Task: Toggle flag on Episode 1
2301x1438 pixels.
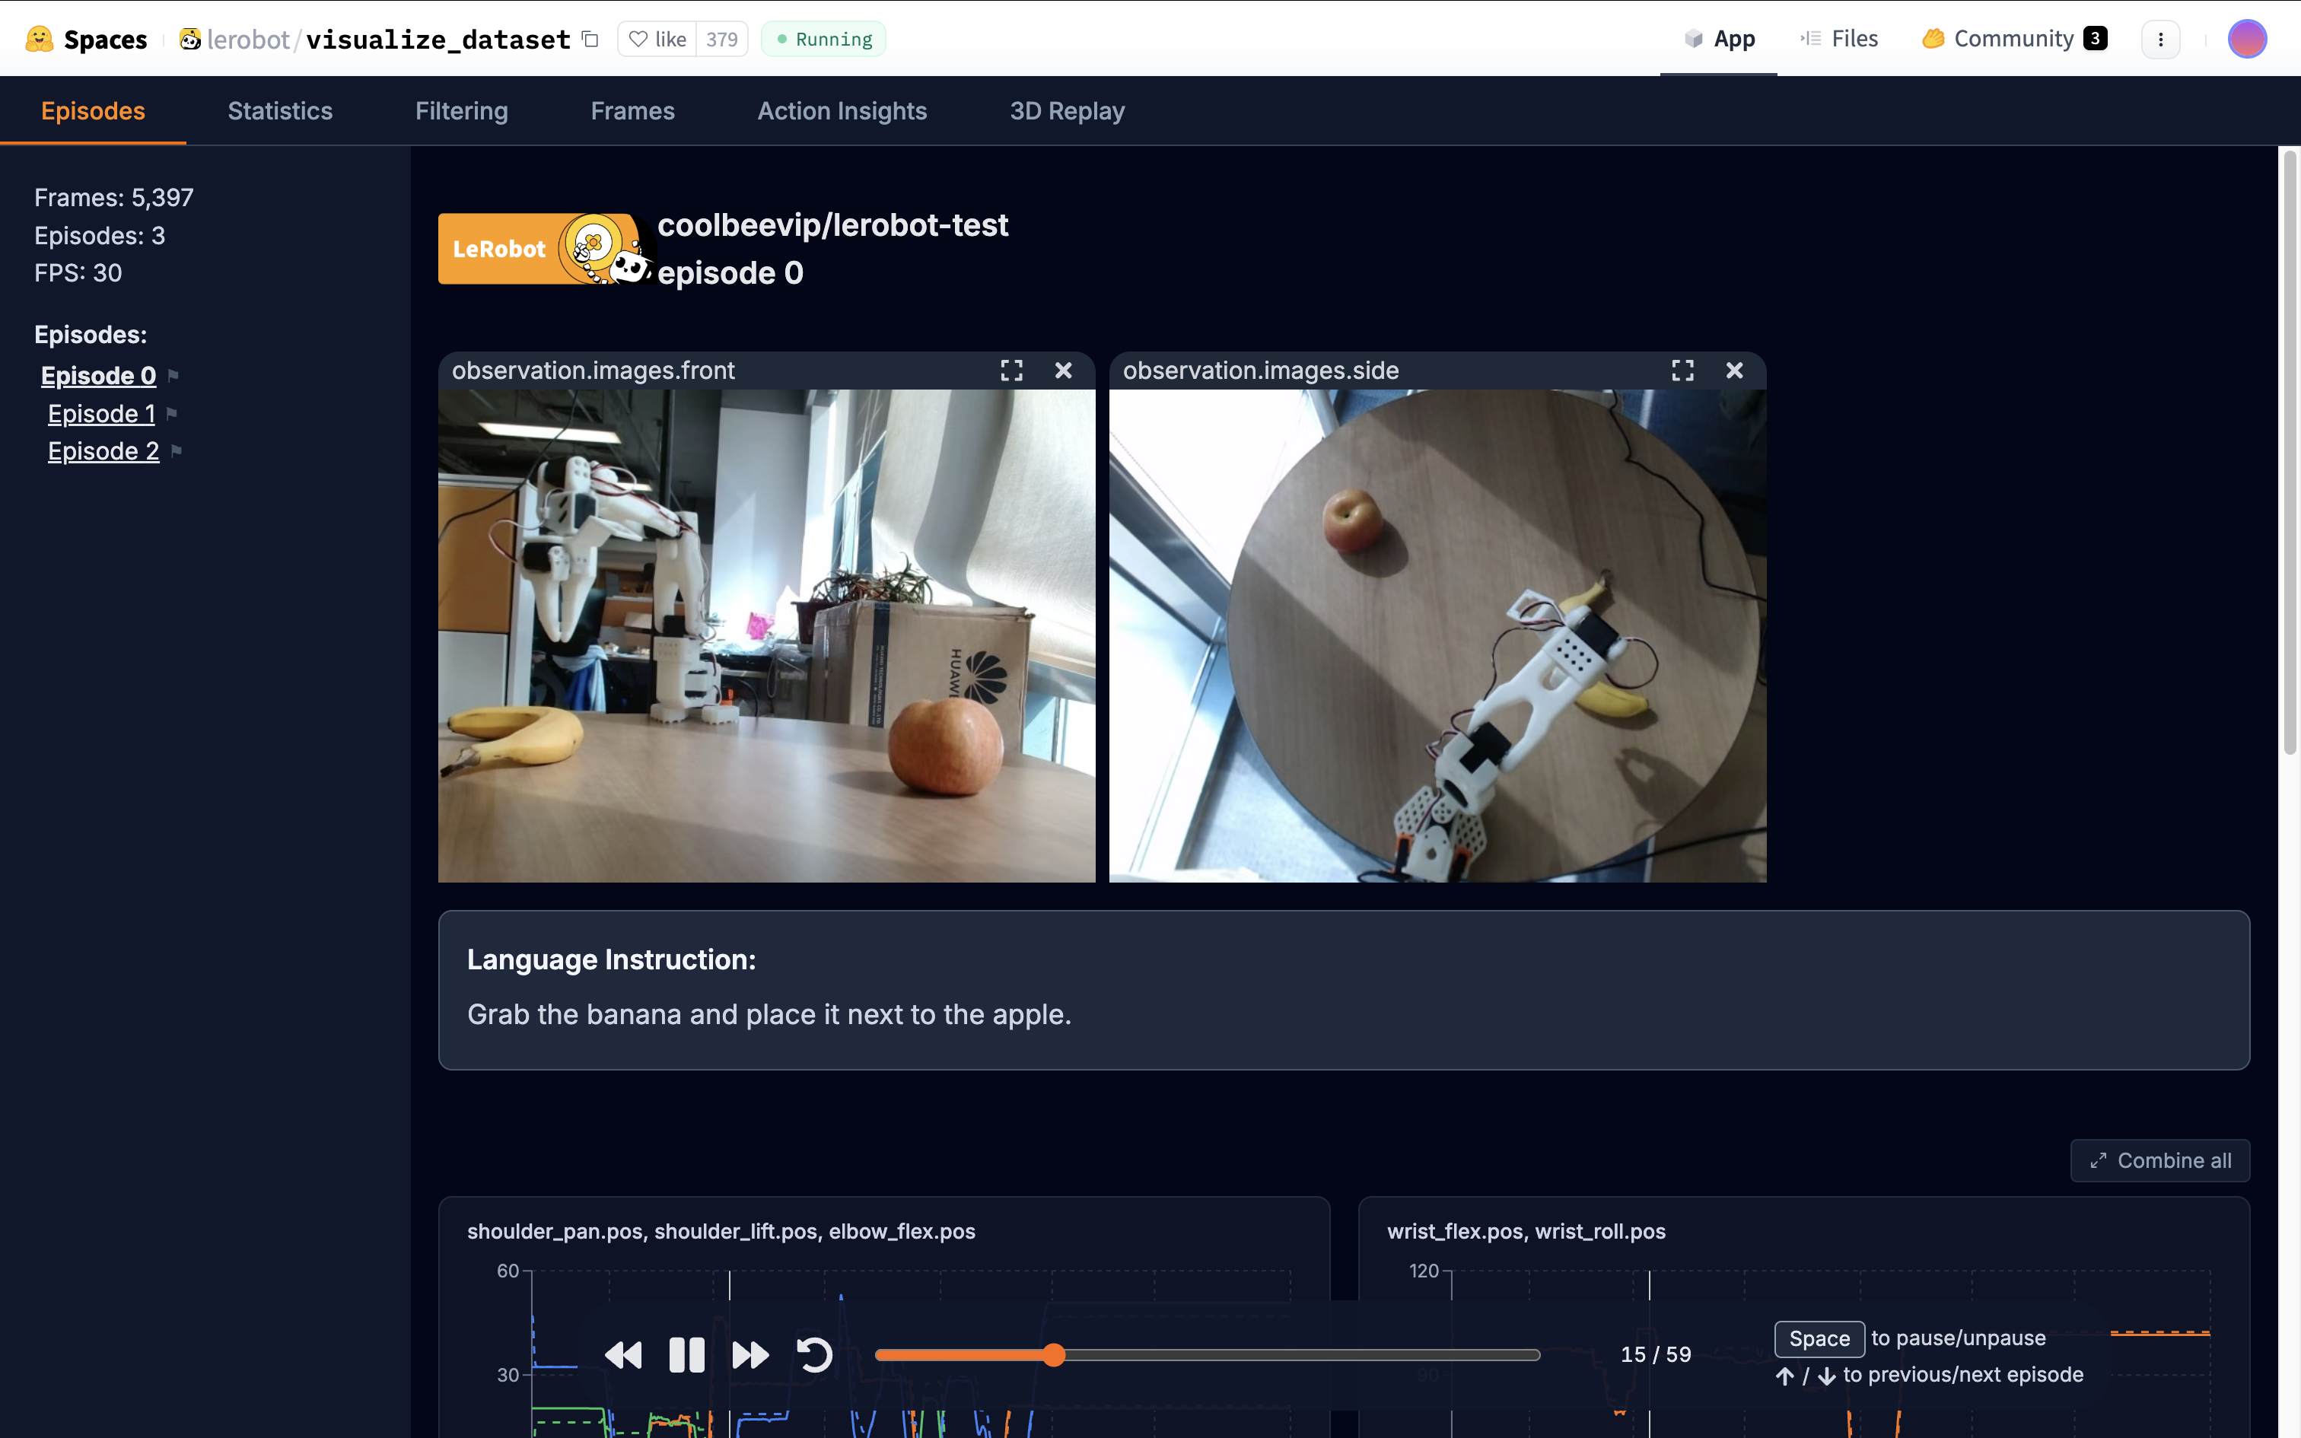Action: [x=172, y=414]
